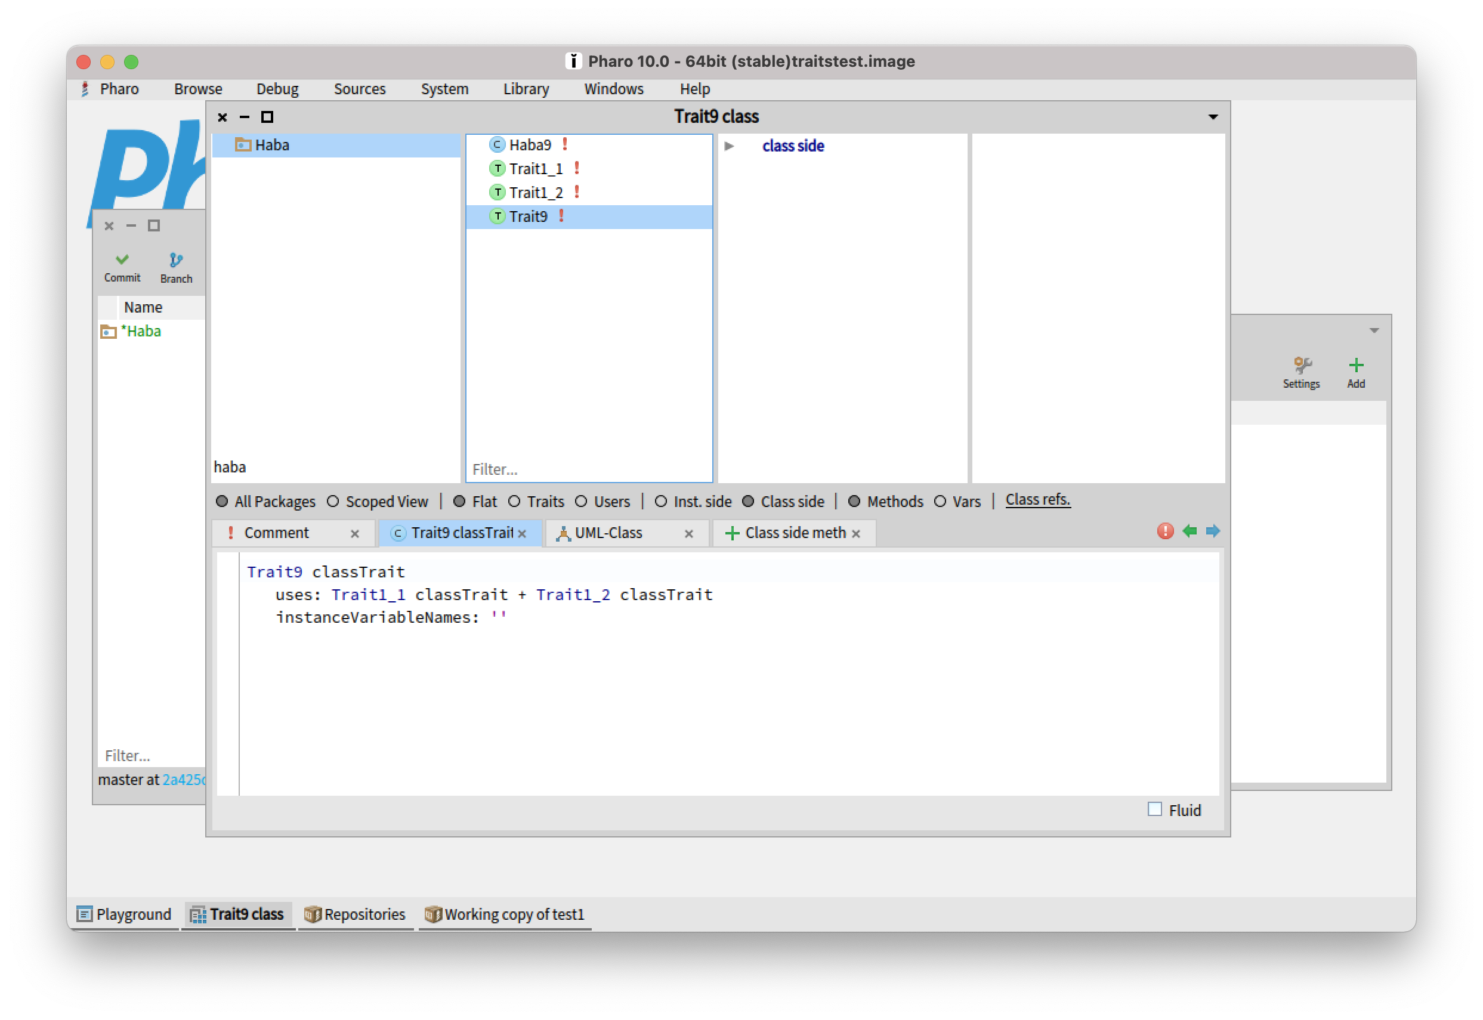Open the right panel dropdown arrow
The height and width of the screenshot is (1020, 1483).
point(1374,330)
